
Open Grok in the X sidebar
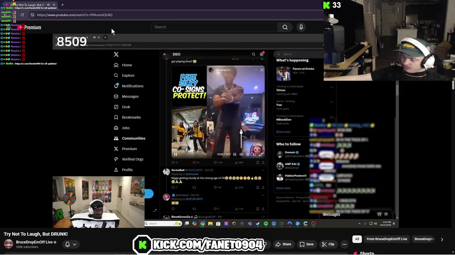(x=122, y=107)
